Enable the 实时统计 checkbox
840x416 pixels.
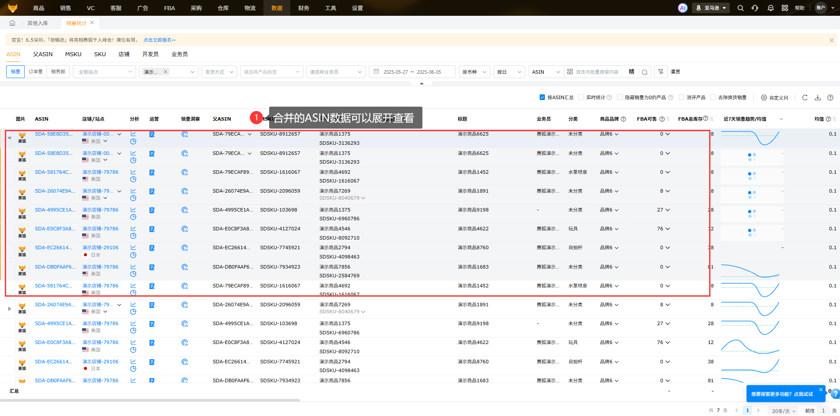(581, 97)
